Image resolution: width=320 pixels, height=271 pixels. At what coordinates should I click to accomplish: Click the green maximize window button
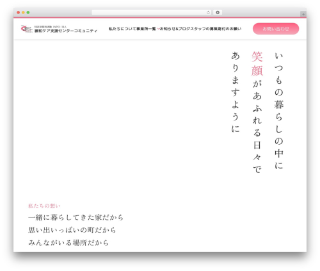28,12
